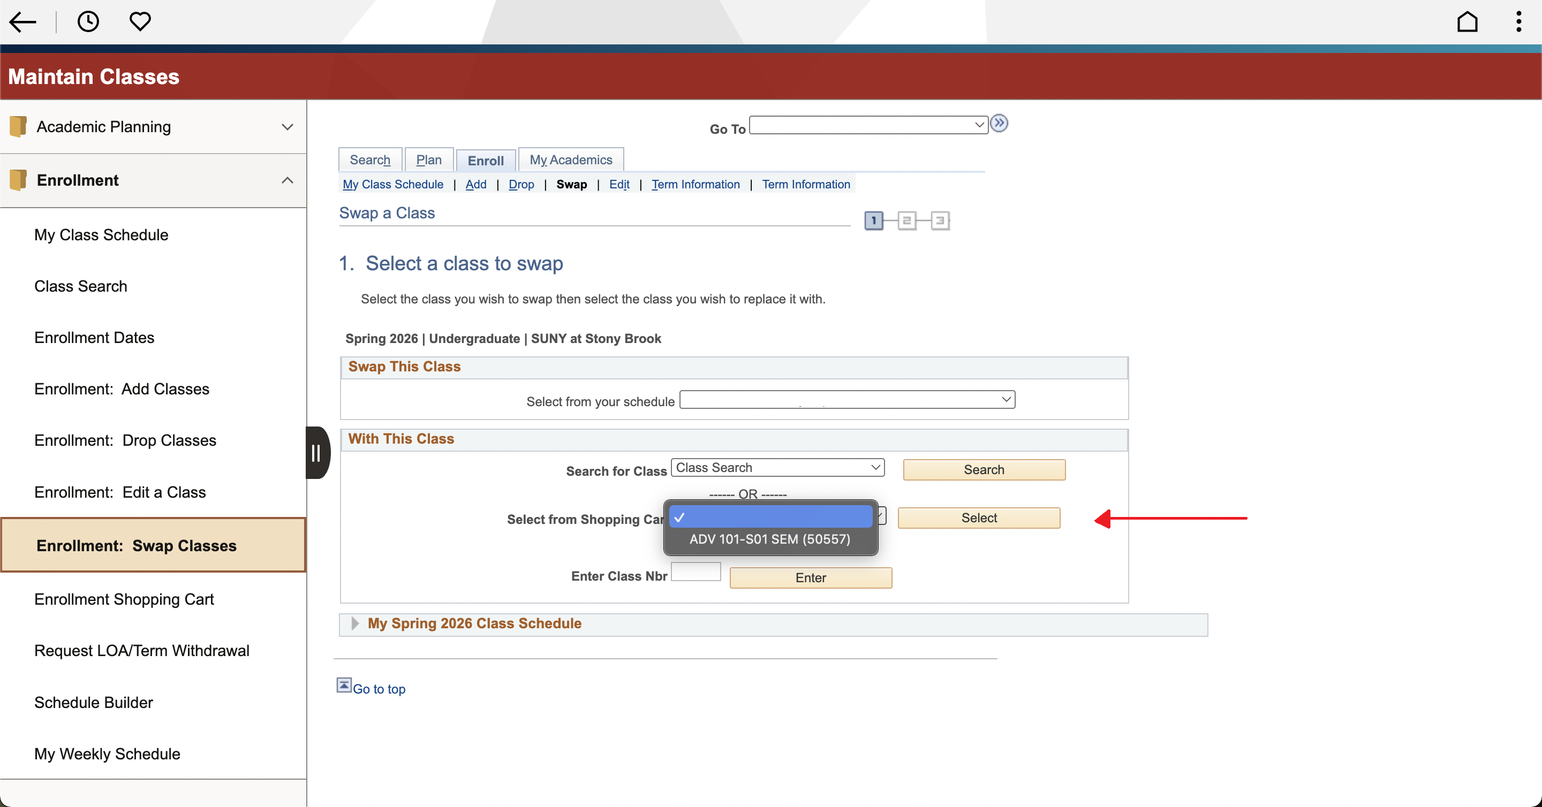This screenshot has height=807, width=1542.
Task: Switch to the Plan tab
Action: pos(429,159)
